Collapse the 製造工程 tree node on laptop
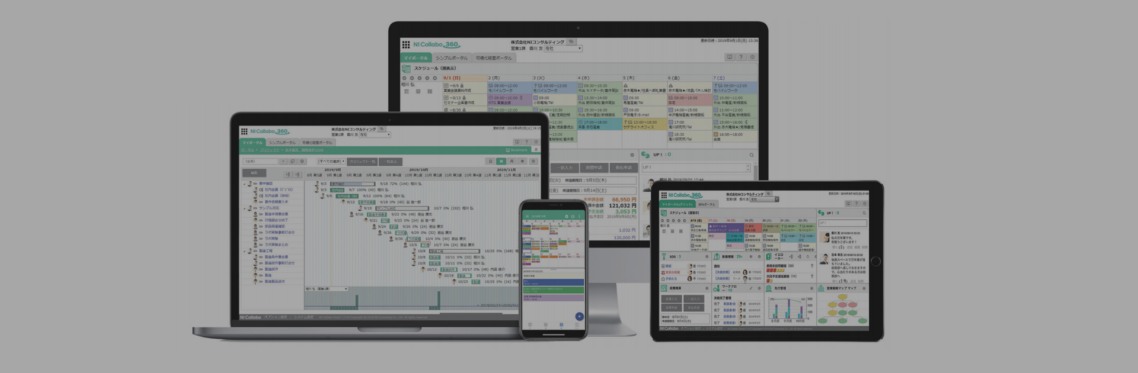The height and width of the screenshot is (373, 1138). coord(244,251)
